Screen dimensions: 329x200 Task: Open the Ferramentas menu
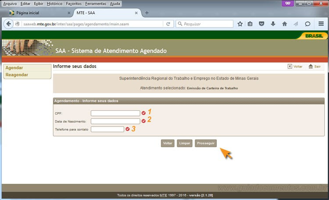click(x=96, y=4)
